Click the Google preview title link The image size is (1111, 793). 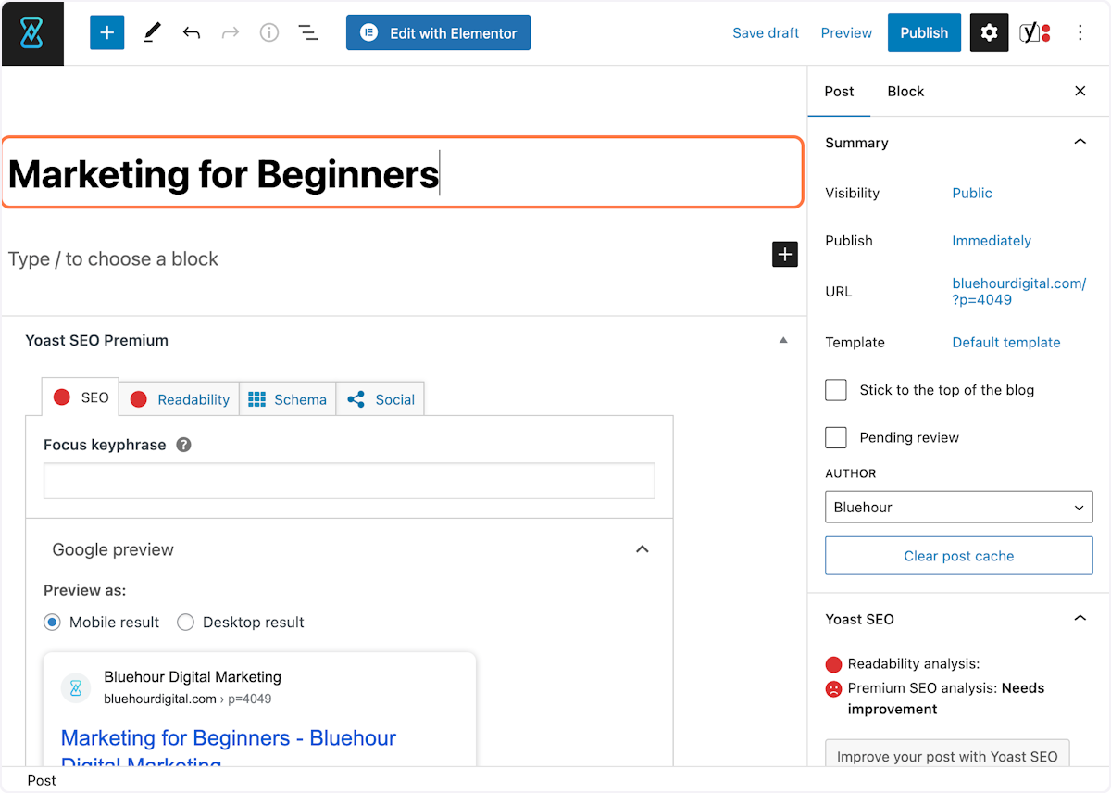click(x=228, y=750)
